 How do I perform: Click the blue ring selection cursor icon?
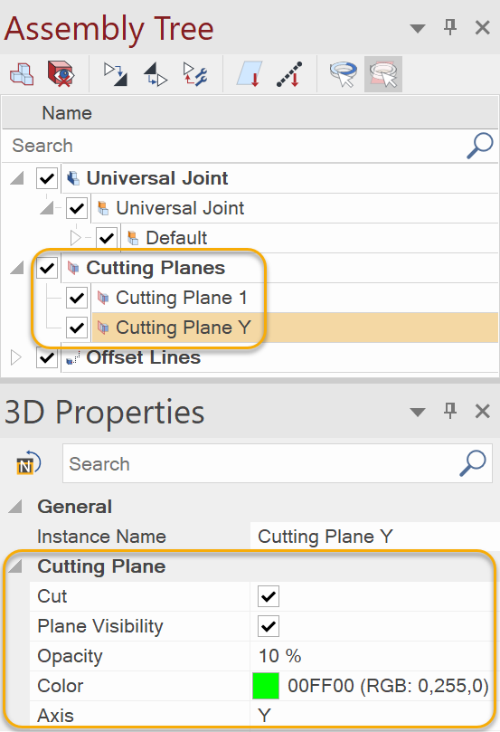click(344, 74)
